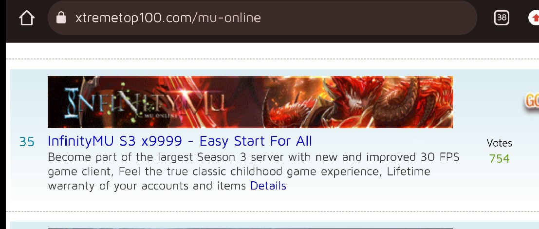Tap the partially visible GO button
The width and height of the screenshot is (539, 229).
pyautogui.click(x=531, y=102)
